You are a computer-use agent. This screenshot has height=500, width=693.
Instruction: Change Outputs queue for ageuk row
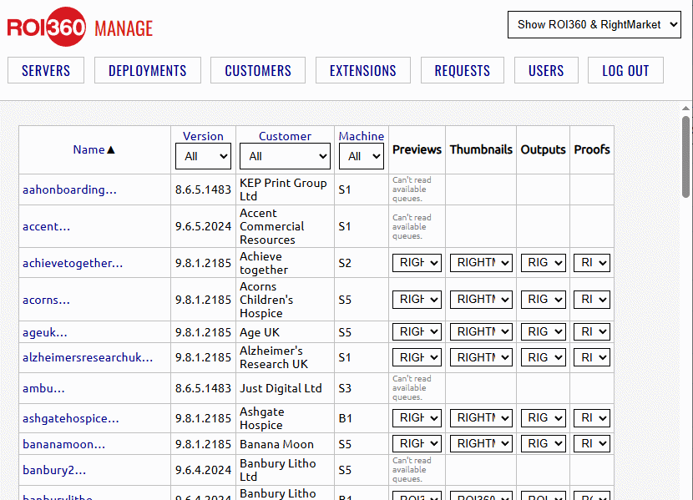click(x=543, y=331)
